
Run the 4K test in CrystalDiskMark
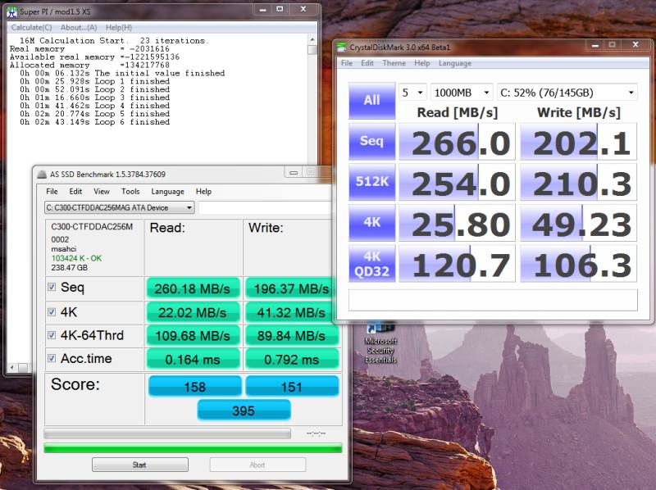(372, 222)
